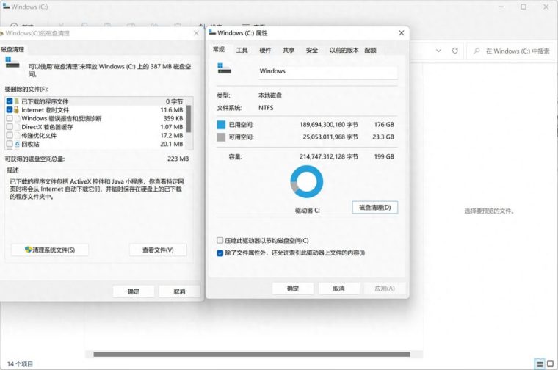The height and width of the screenshot is (370, 558).
Task: Click 选择要预览的文件 preview pane text
Action: [489, 211]
